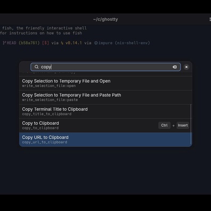Click the ~/c/ghostty window title
The image size is (211, 211).
(x=106, y=19)
